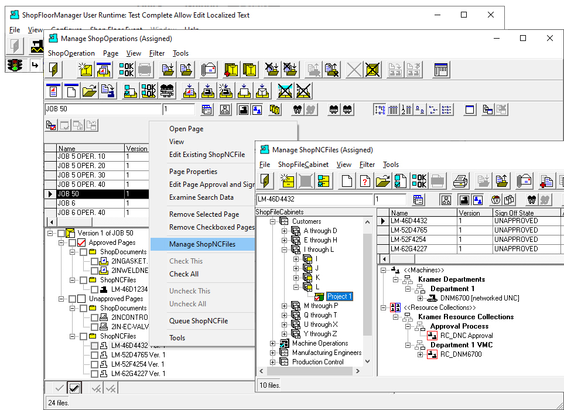
Task: Choose Manage ShopNCFiles from context menu
Action: point(202,244)
